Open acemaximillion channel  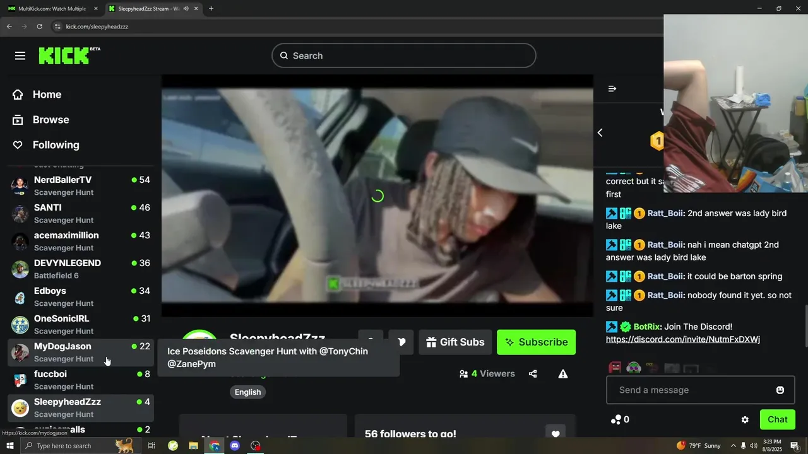pos(81,242)
